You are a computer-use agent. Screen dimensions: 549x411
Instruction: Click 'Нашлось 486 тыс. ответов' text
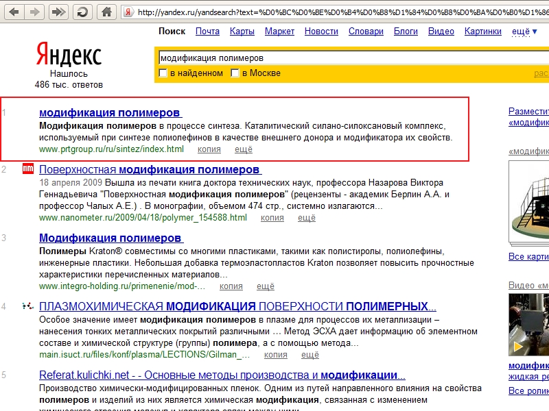pyautogui.click(x=69, y=79)
